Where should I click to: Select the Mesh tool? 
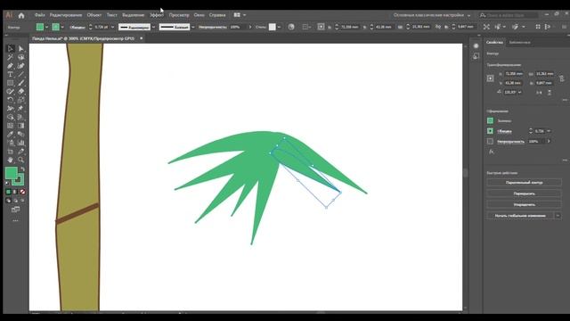click(10, 126)
